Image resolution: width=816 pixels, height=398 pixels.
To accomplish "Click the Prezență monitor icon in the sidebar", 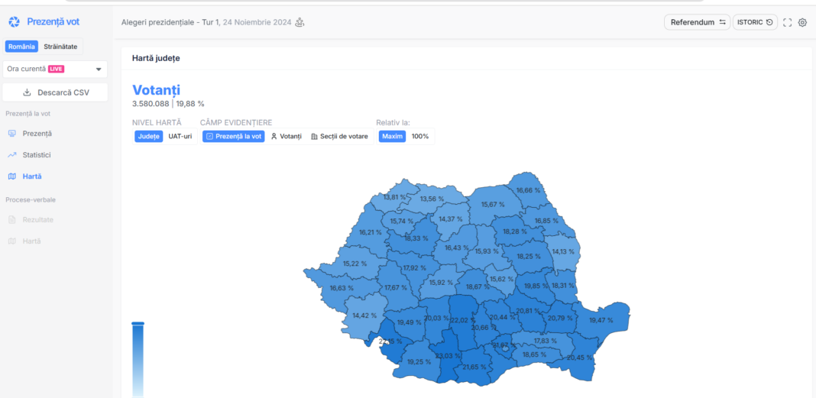I will pyautogui.click(x=11, y=134).
